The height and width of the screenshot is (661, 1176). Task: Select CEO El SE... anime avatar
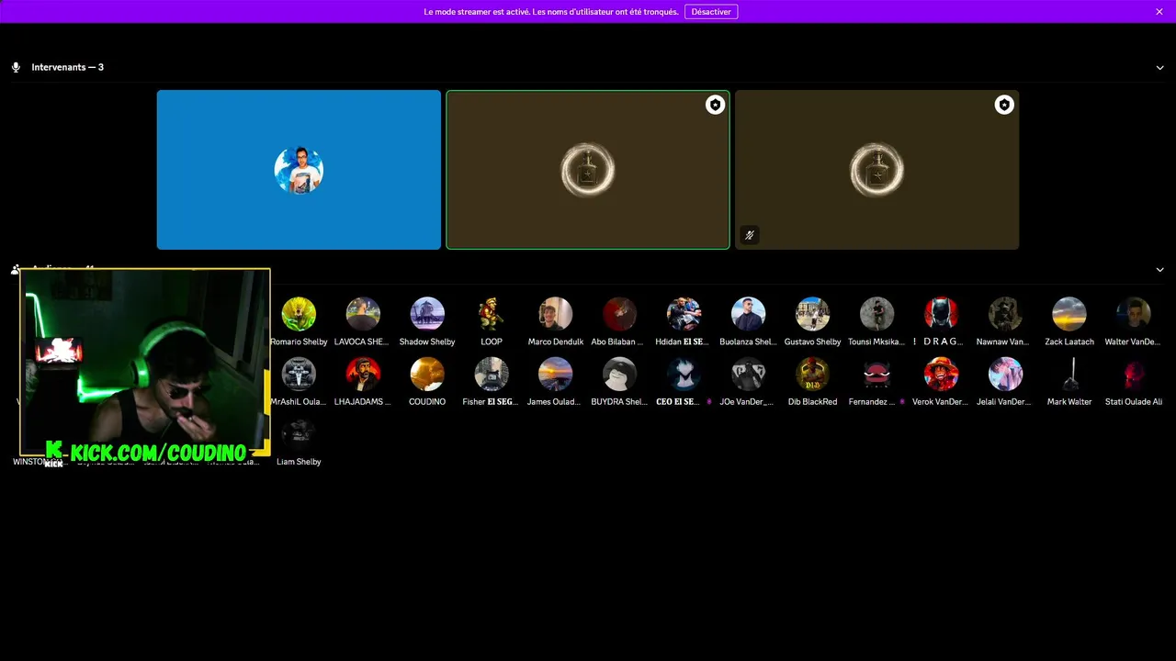684,375
